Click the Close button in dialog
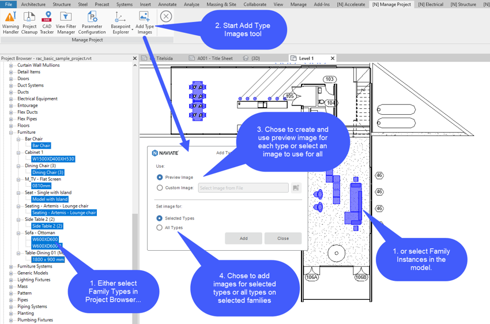 click(x=283, y=239)
